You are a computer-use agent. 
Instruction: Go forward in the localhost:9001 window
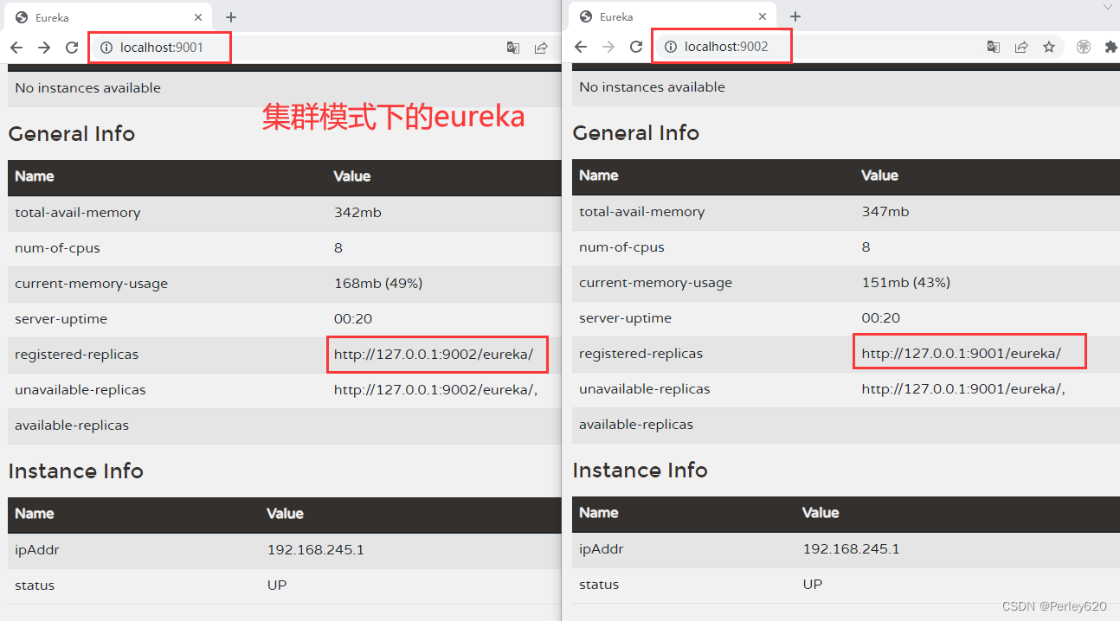pyautogui.click(x=44, y=48)
